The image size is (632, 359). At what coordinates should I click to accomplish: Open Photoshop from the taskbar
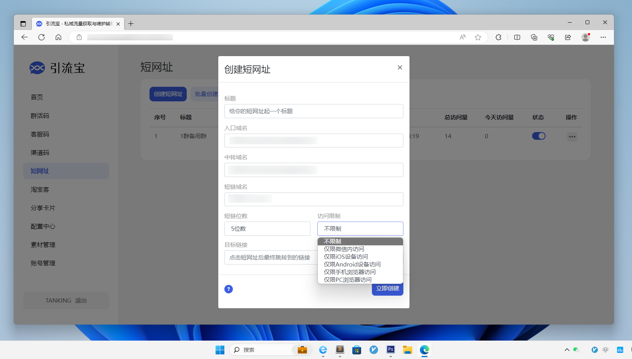click(x=390, y=350)
